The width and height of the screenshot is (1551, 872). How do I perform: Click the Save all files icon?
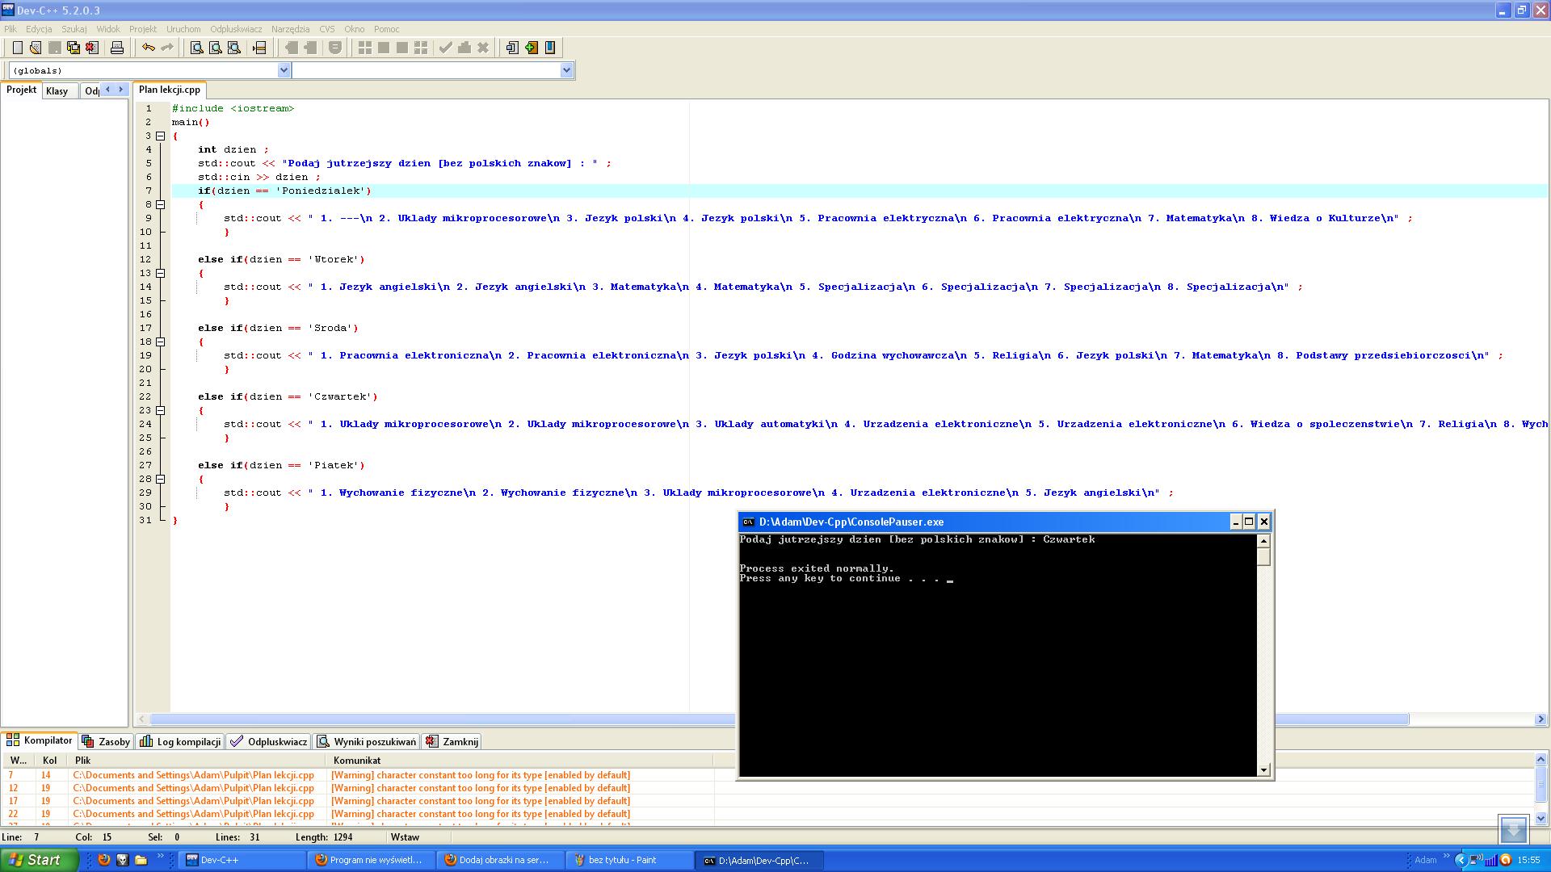(x=74, y=48)
